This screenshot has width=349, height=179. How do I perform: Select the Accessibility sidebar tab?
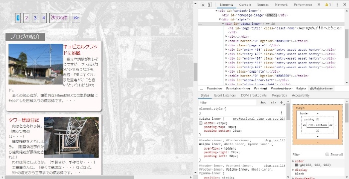click(301, 95)
